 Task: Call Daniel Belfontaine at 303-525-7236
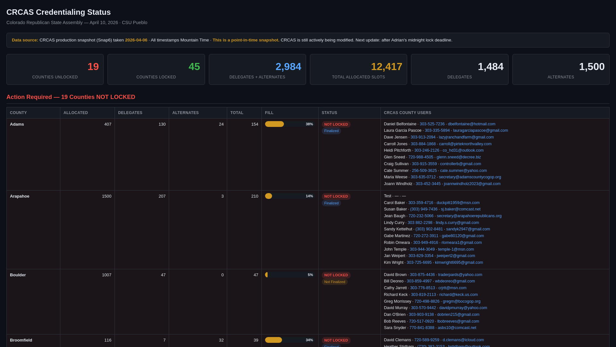[432, 124]
